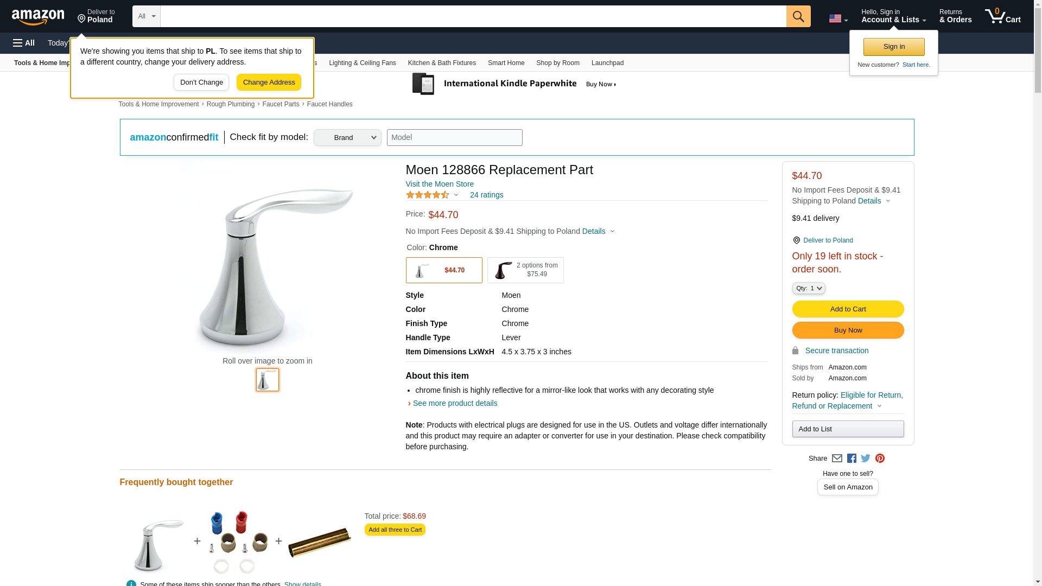Click the Model input field
1042x586 pixels.
point(454,138)
